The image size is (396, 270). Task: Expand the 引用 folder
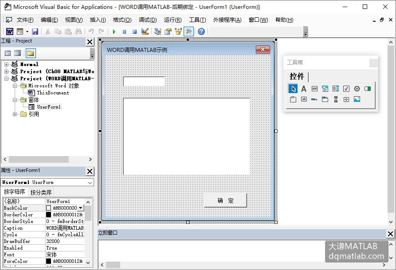15,114
